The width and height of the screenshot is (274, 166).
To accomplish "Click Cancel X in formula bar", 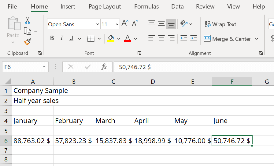I will point(71,67).
